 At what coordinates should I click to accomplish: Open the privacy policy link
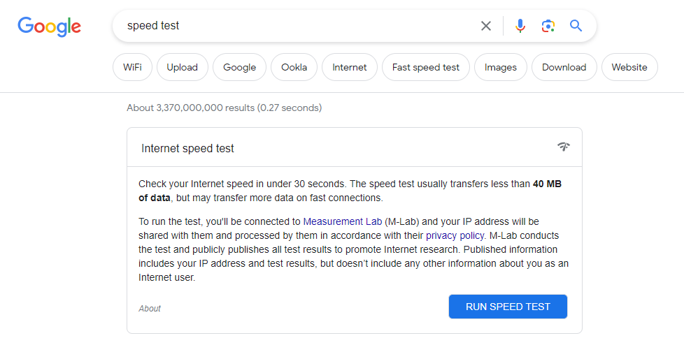coord(455,235)
